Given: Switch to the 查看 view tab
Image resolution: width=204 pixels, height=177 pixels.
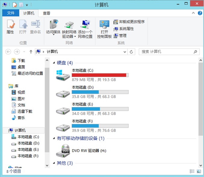Looking at the screenshot, I should click(x=47, y=13).
